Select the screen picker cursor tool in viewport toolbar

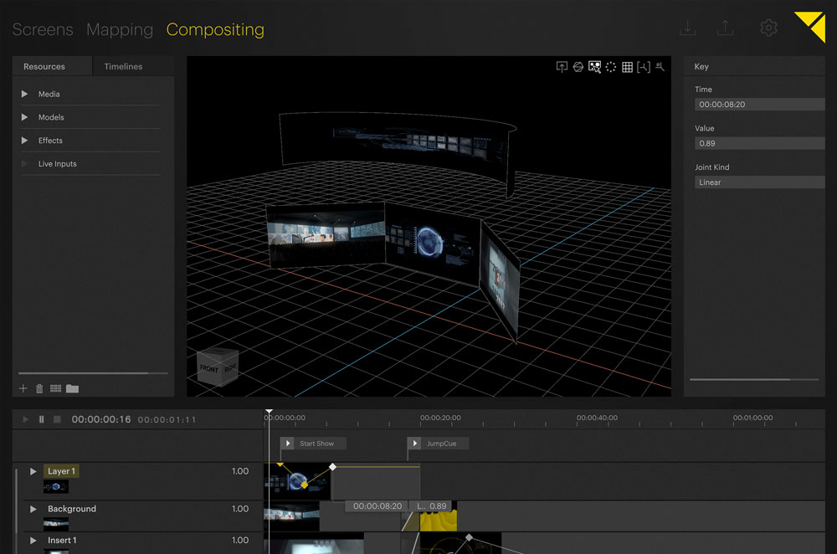pos(595,67)
